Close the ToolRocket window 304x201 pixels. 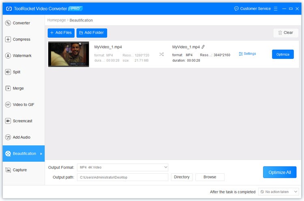point(297,9)
